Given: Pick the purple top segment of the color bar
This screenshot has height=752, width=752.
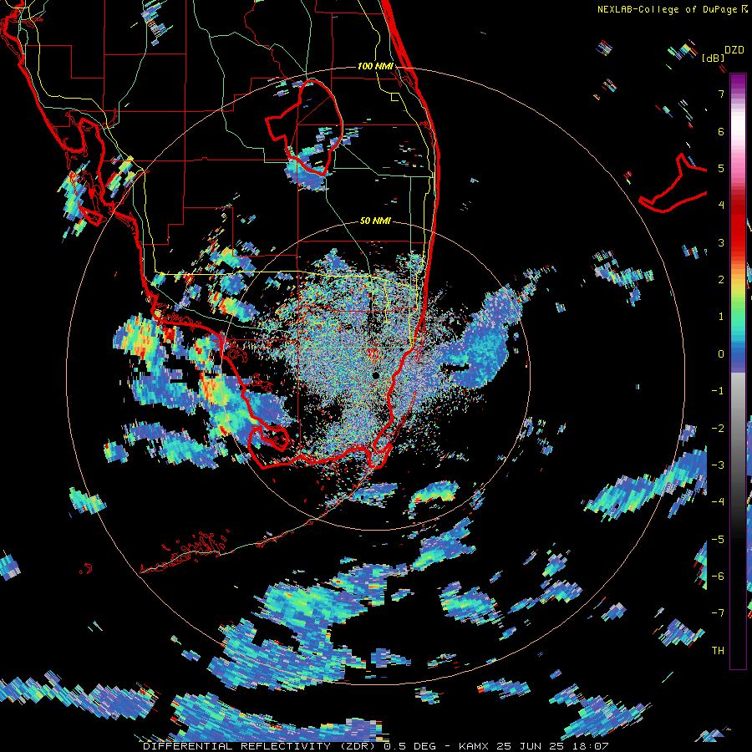Looking at the screenshot, I should click(x=738, y=83).
